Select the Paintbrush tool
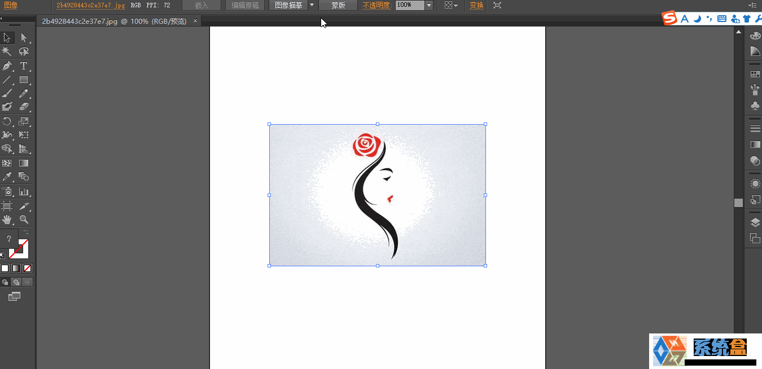Image resolution: width=762 pixels, height=369 pixels. [x=7, y=94]
